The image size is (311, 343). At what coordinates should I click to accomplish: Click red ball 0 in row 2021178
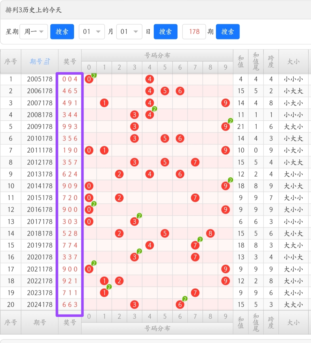coord(89,269)
